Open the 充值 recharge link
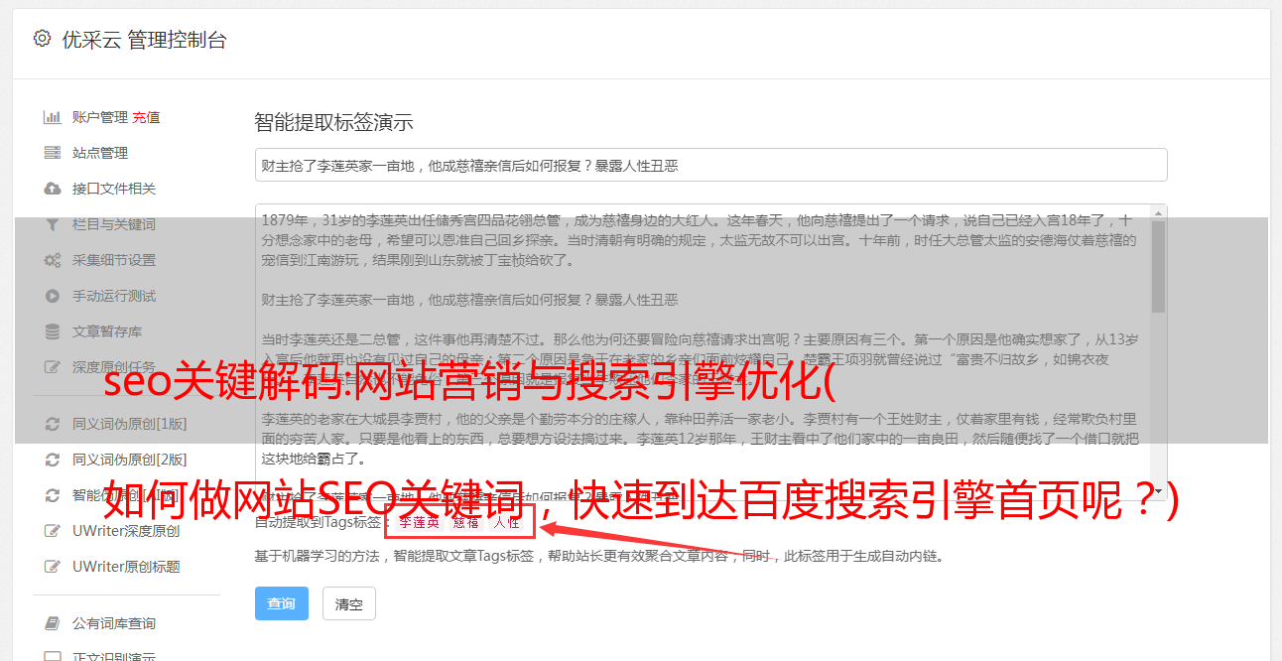 point(146,117)
